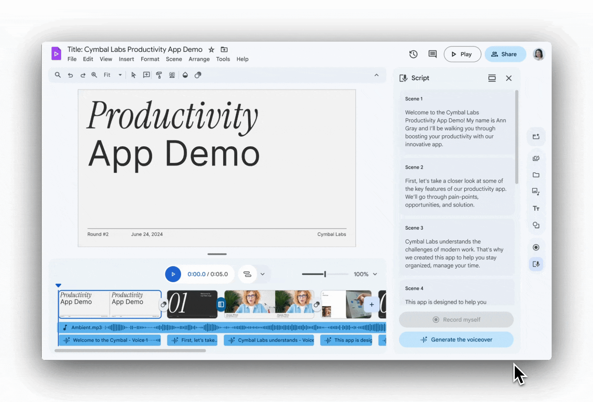Click the paint format roller icon
The height and width of the screenshot is (402, 593).
tap(159, 75)
